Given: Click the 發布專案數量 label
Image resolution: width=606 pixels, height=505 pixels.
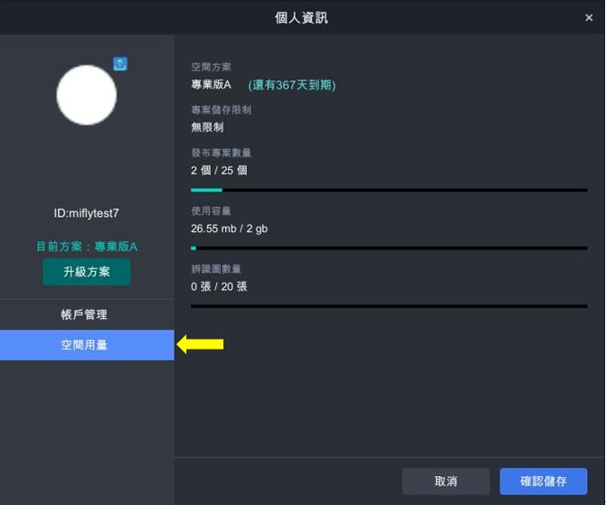Looking at the screenshot, I should [221, 153].
